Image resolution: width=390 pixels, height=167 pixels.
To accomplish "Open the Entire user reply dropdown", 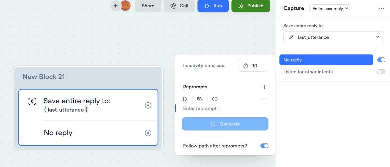I will [x=330, y=9].
